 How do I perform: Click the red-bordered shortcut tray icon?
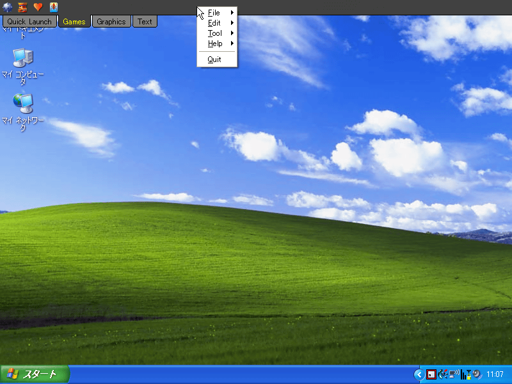click(431, 374)
